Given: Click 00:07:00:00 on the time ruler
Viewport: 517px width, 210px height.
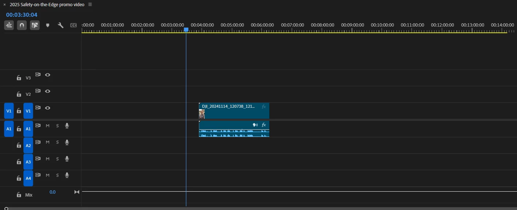Looking at the screenshot, I should [292, 25].
